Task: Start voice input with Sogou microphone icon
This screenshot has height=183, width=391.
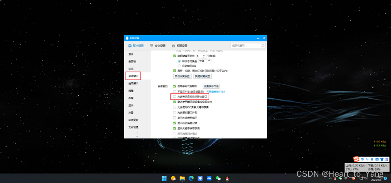Action: tap(372, 159)
